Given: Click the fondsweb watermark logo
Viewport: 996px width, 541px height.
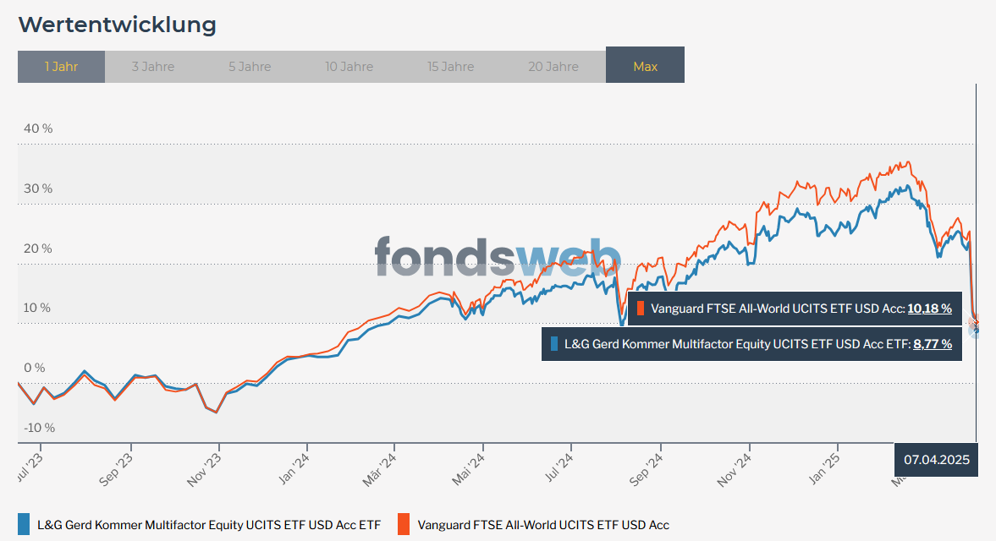Looking at the screenshot, I should (498, 256).
